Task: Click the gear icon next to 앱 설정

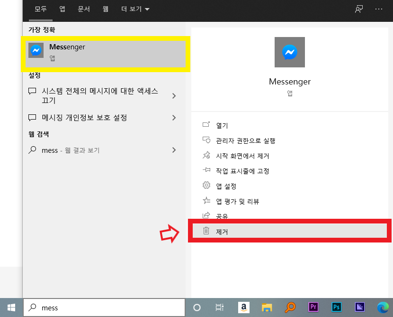Action: [x=206, y=185]
